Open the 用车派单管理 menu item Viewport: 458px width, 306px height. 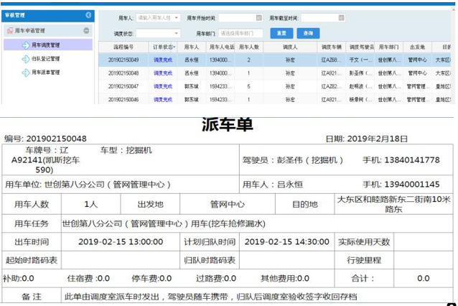tap(46, 73)
